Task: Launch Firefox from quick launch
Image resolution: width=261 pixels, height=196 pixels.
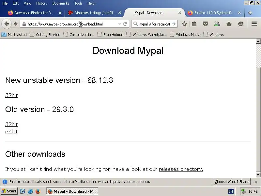Action: [x=38, y=191]
